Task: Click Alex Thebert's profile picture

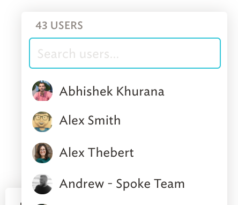Action: (42, 153)
